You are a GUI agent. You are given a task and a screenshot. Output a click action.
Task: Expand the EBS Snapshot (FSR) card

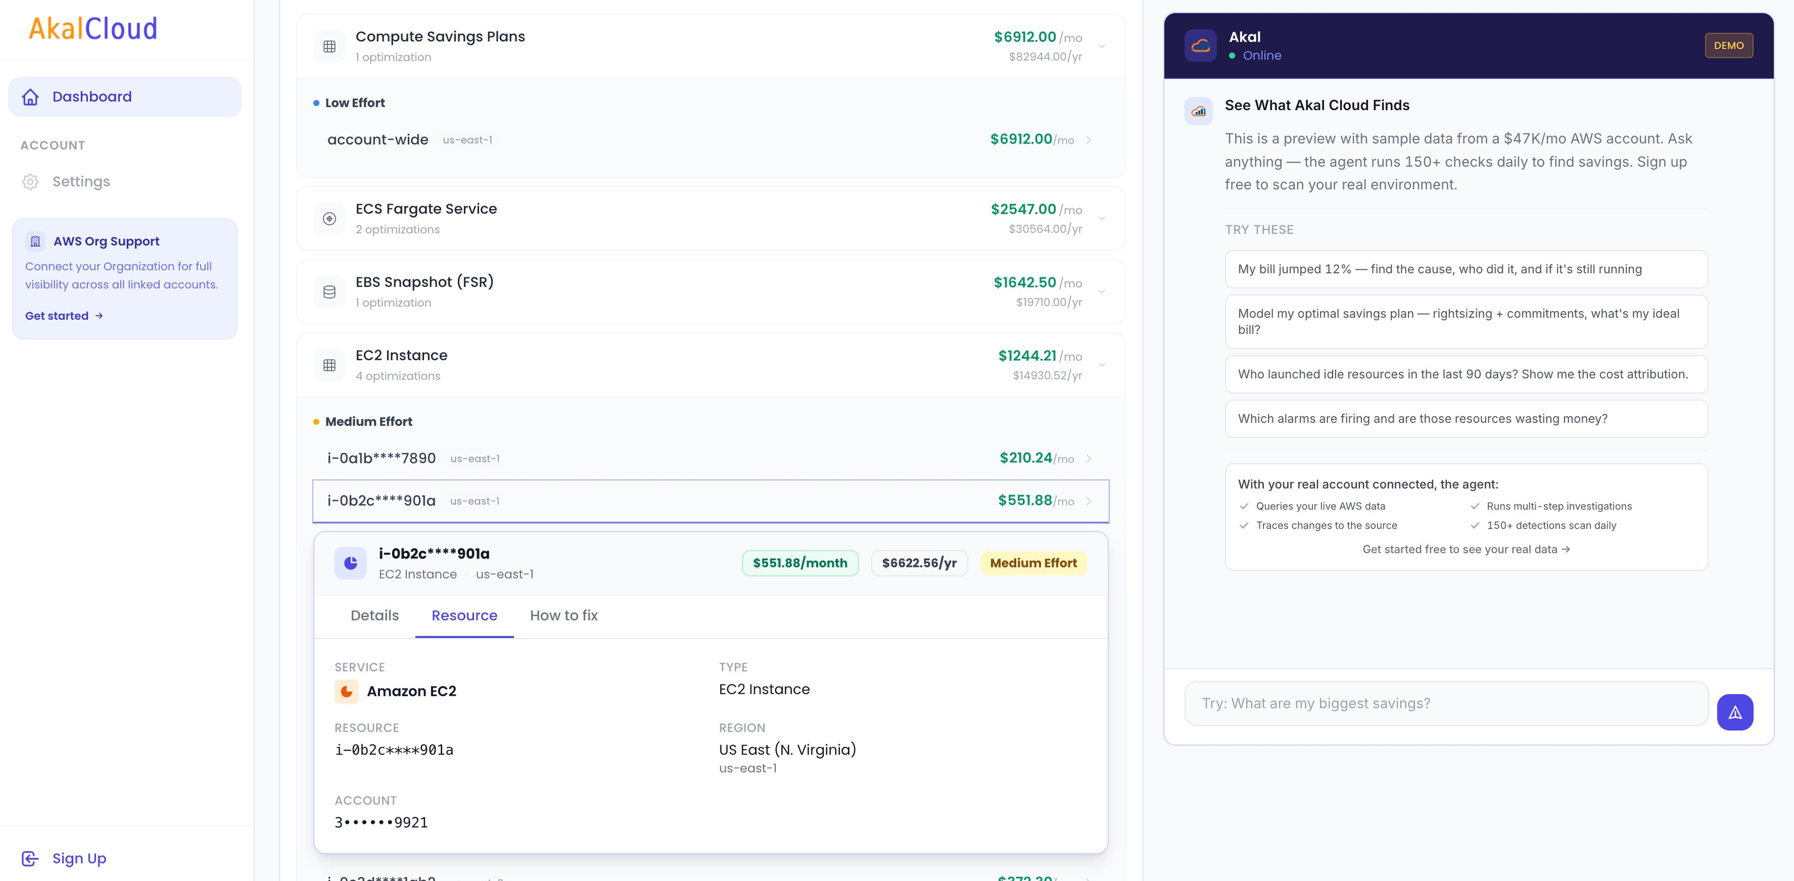click(x=1102, y=292)
